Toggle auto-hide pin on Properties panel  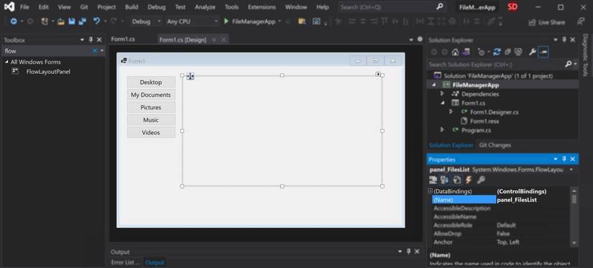click(564, 159)
